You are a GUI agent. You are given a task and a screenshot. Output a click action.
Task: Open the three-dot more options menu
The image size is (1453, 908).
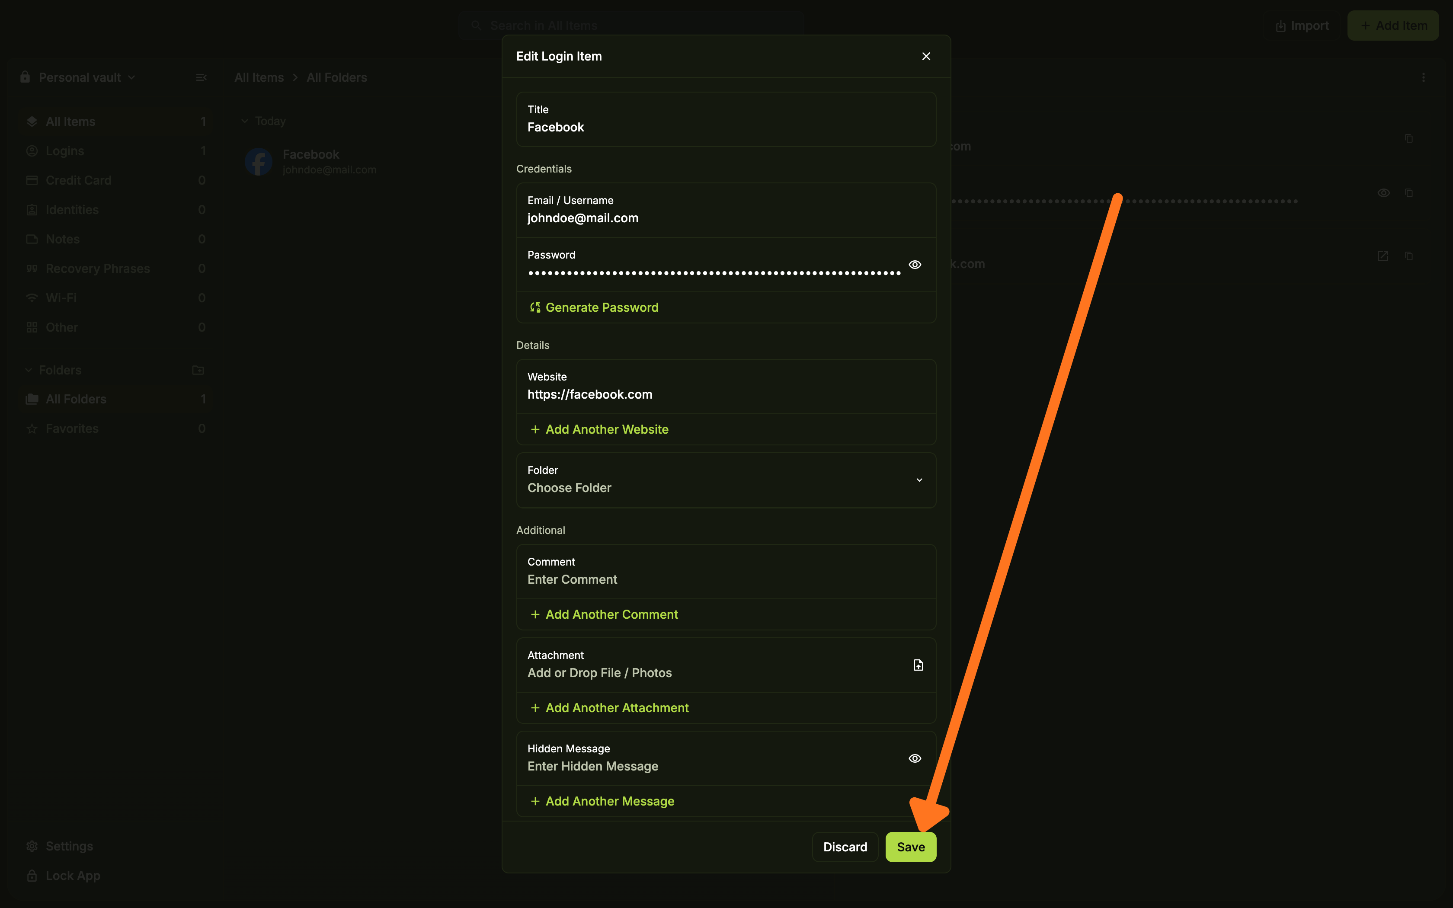[1423, 77]
